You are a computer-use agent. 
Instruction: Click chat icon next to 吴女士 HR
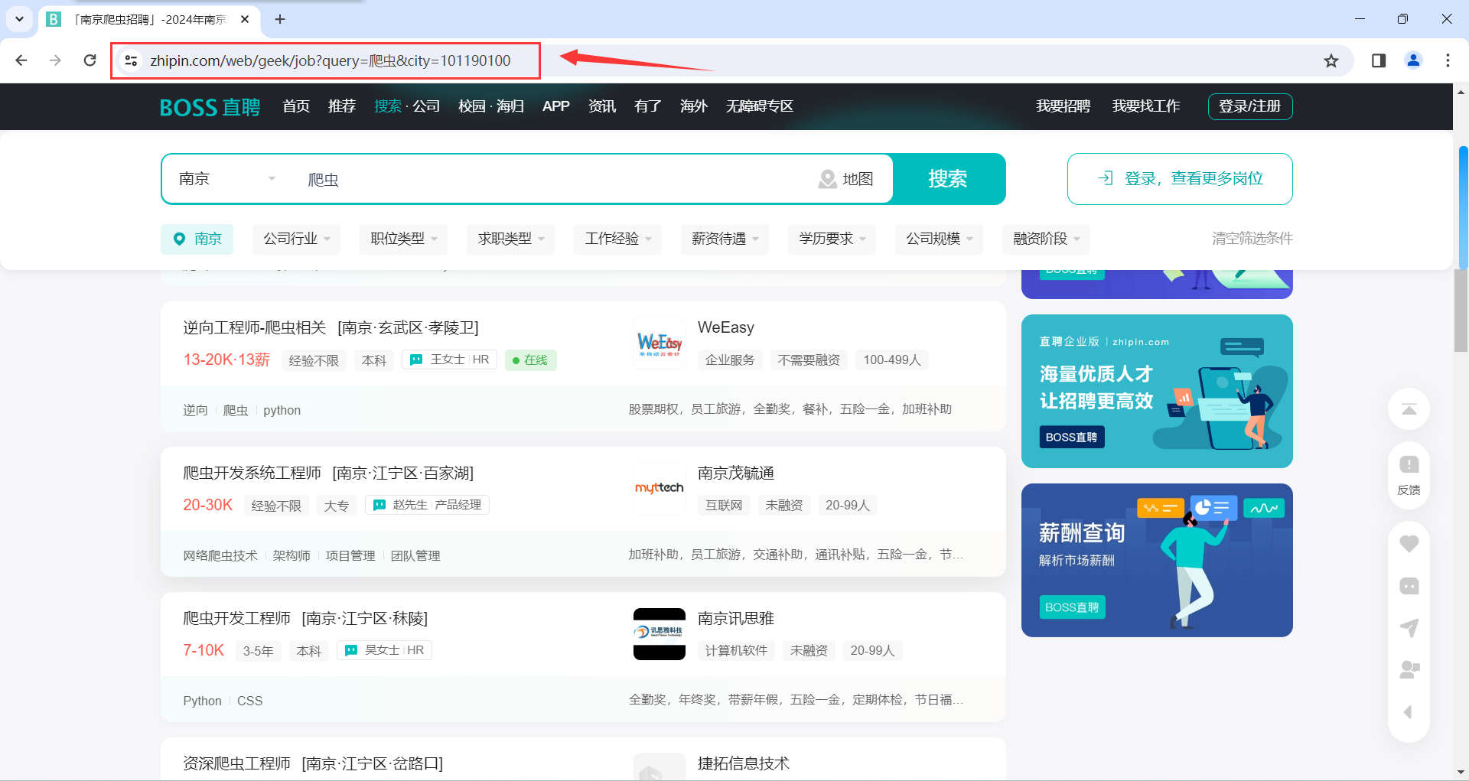351,650
